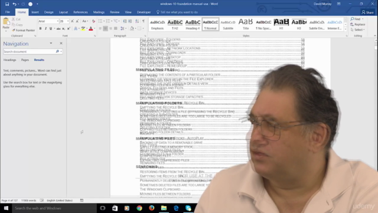Image resolution: width=378 pixels, height=213 pixels.
Task: Apply the Heading 4 style
Action: coord(193,24)
